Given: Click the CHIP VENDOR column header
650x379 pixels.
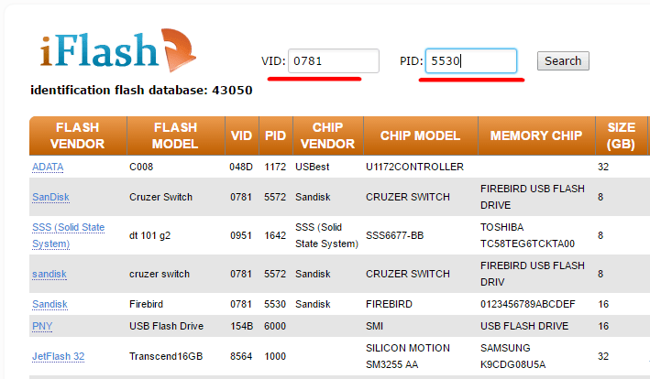Looking at the screenshot, I should tap(328, 135).
